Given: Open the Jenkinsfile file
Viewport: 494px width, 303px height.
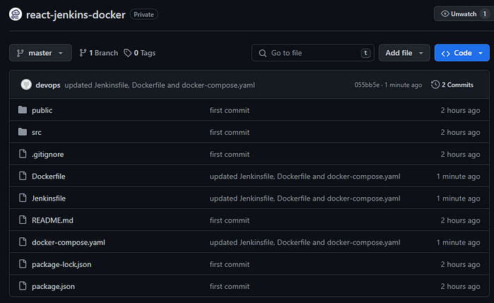Looking at the screenshot, I should click(49, 198).
